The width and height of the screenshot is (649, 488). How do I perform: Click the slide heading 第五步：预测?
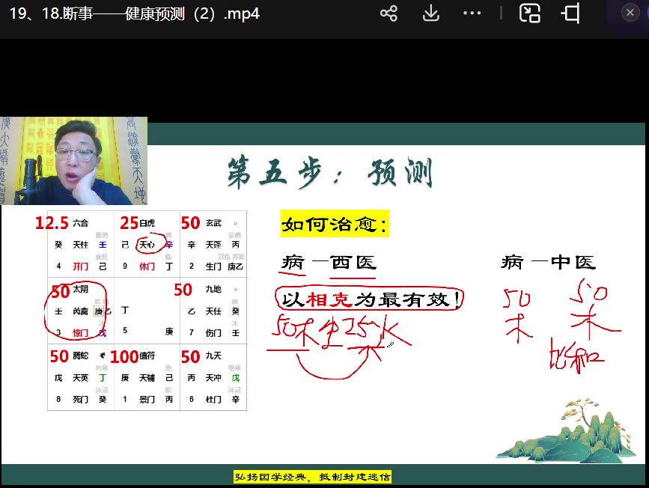click(329, 174)
